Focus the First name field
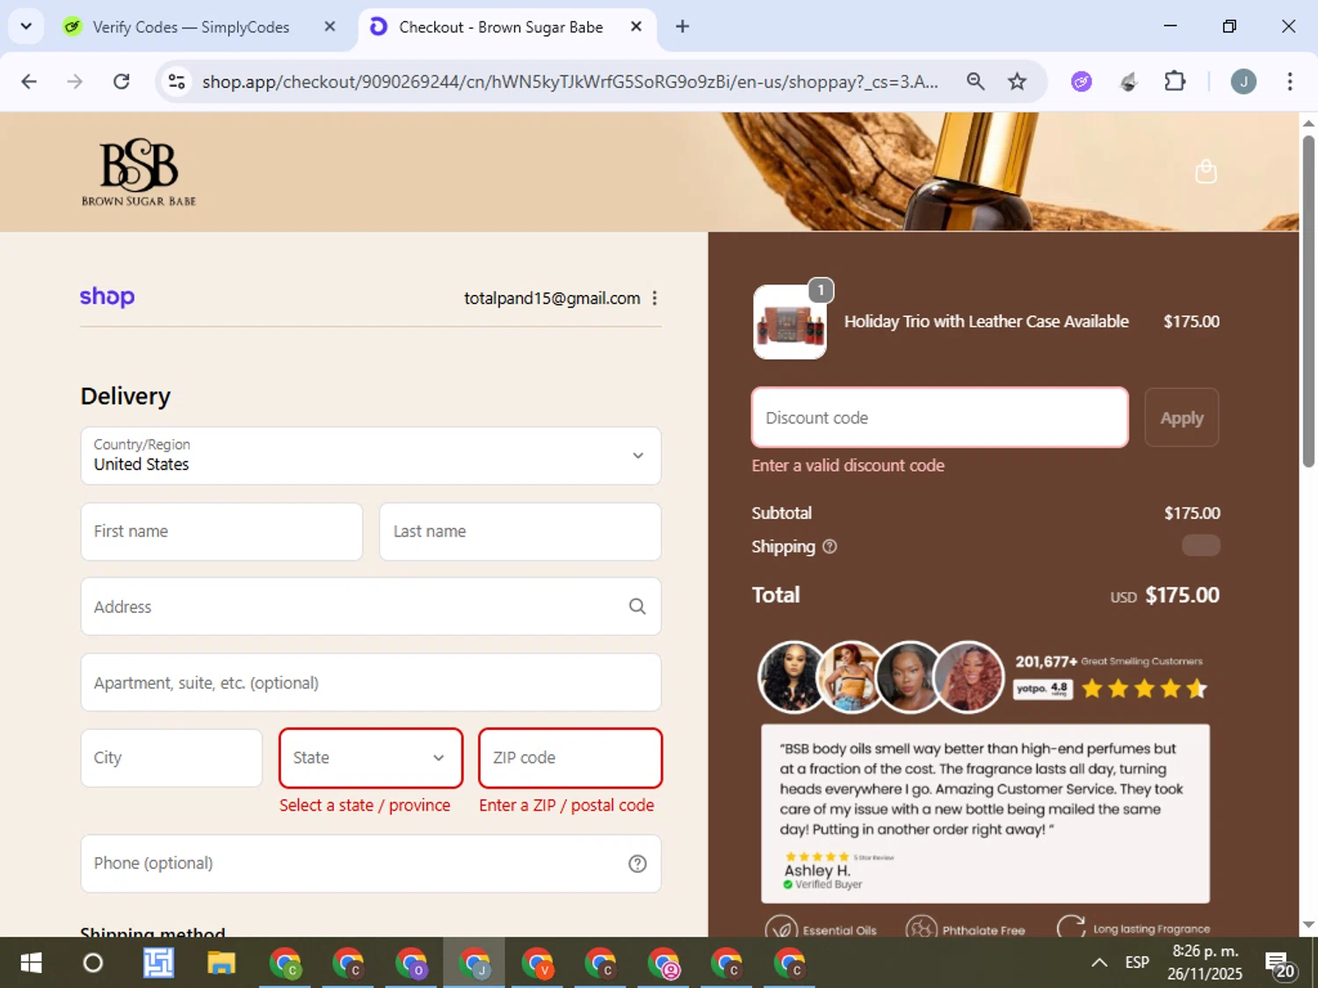The height and width of the screenshot is (988, 1318). [x=221, y=531]
